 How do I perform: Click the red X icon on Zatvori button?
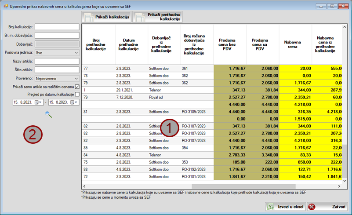(312, 207)
